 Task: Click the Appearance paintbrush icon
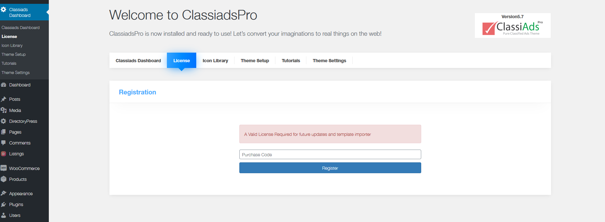point(4,193)
